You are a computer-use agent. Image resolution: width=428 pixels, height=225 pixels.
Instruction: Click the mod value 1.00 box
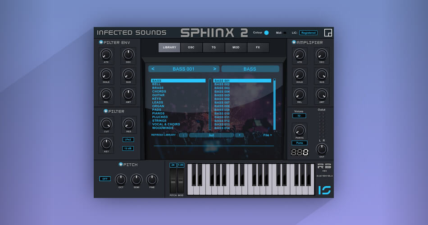(181, 165)
